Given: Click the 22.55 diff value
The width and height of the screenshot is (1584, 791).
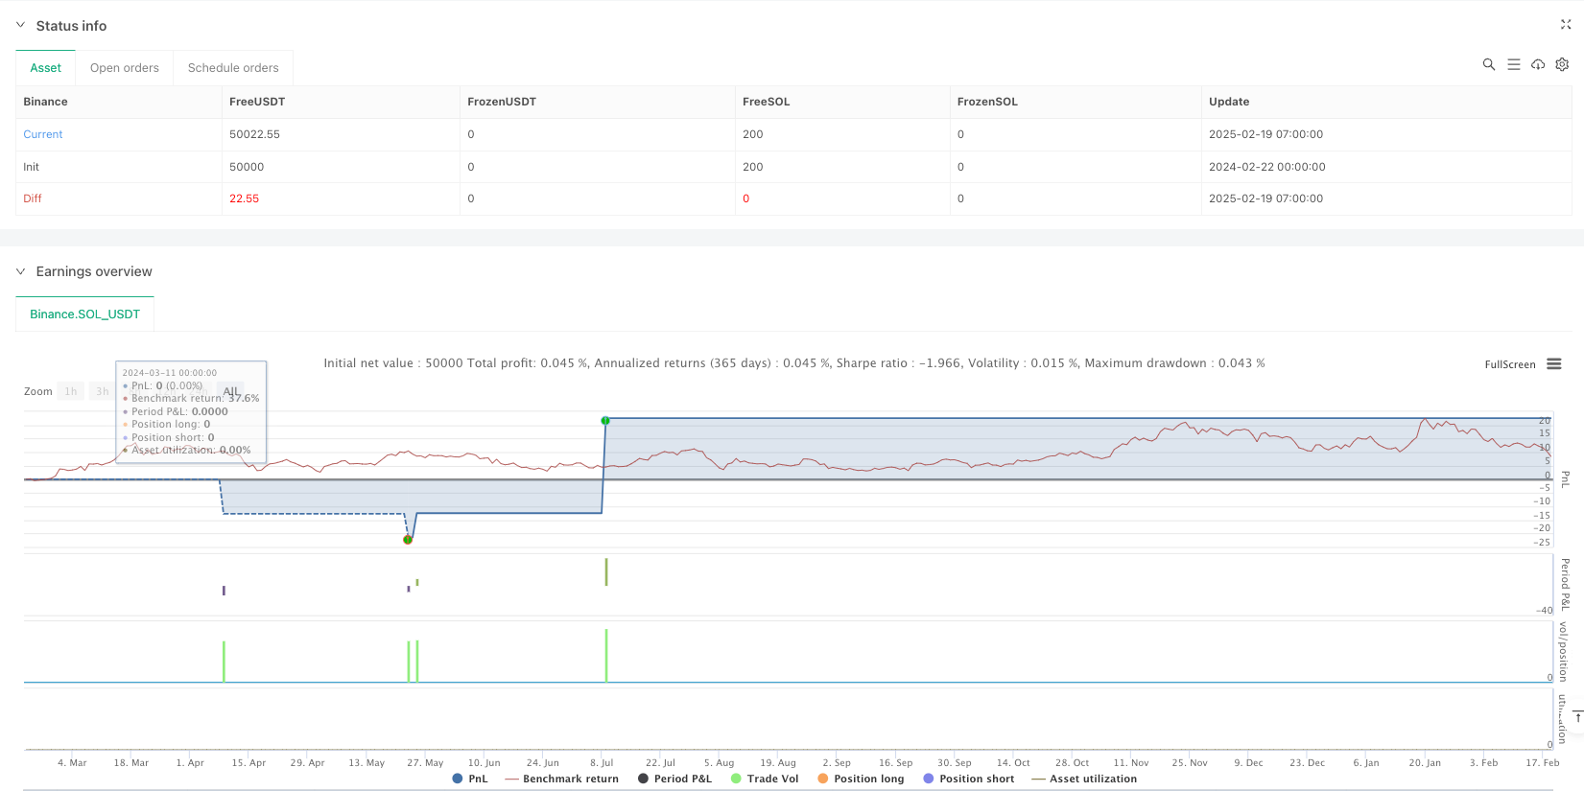Looking at the screenshot, I should [x=244, y=198].
